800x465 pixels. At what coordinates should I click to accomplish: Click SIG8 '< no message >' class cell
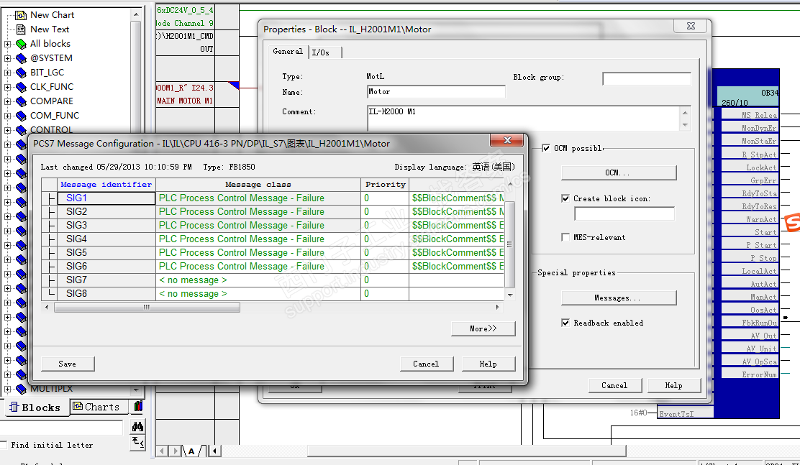[258, 294]
